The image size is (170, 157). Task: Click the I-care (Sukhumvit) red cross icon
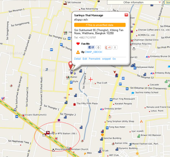[23, 115]
